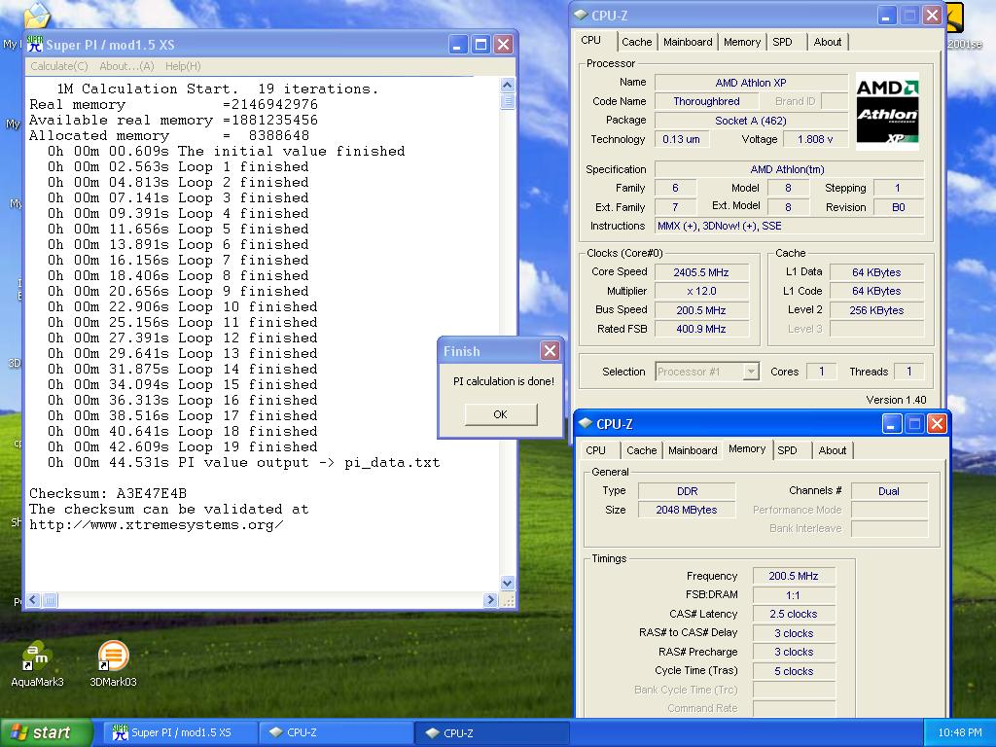Select the Memory tab in upper CPU-Z

(742, 42)
